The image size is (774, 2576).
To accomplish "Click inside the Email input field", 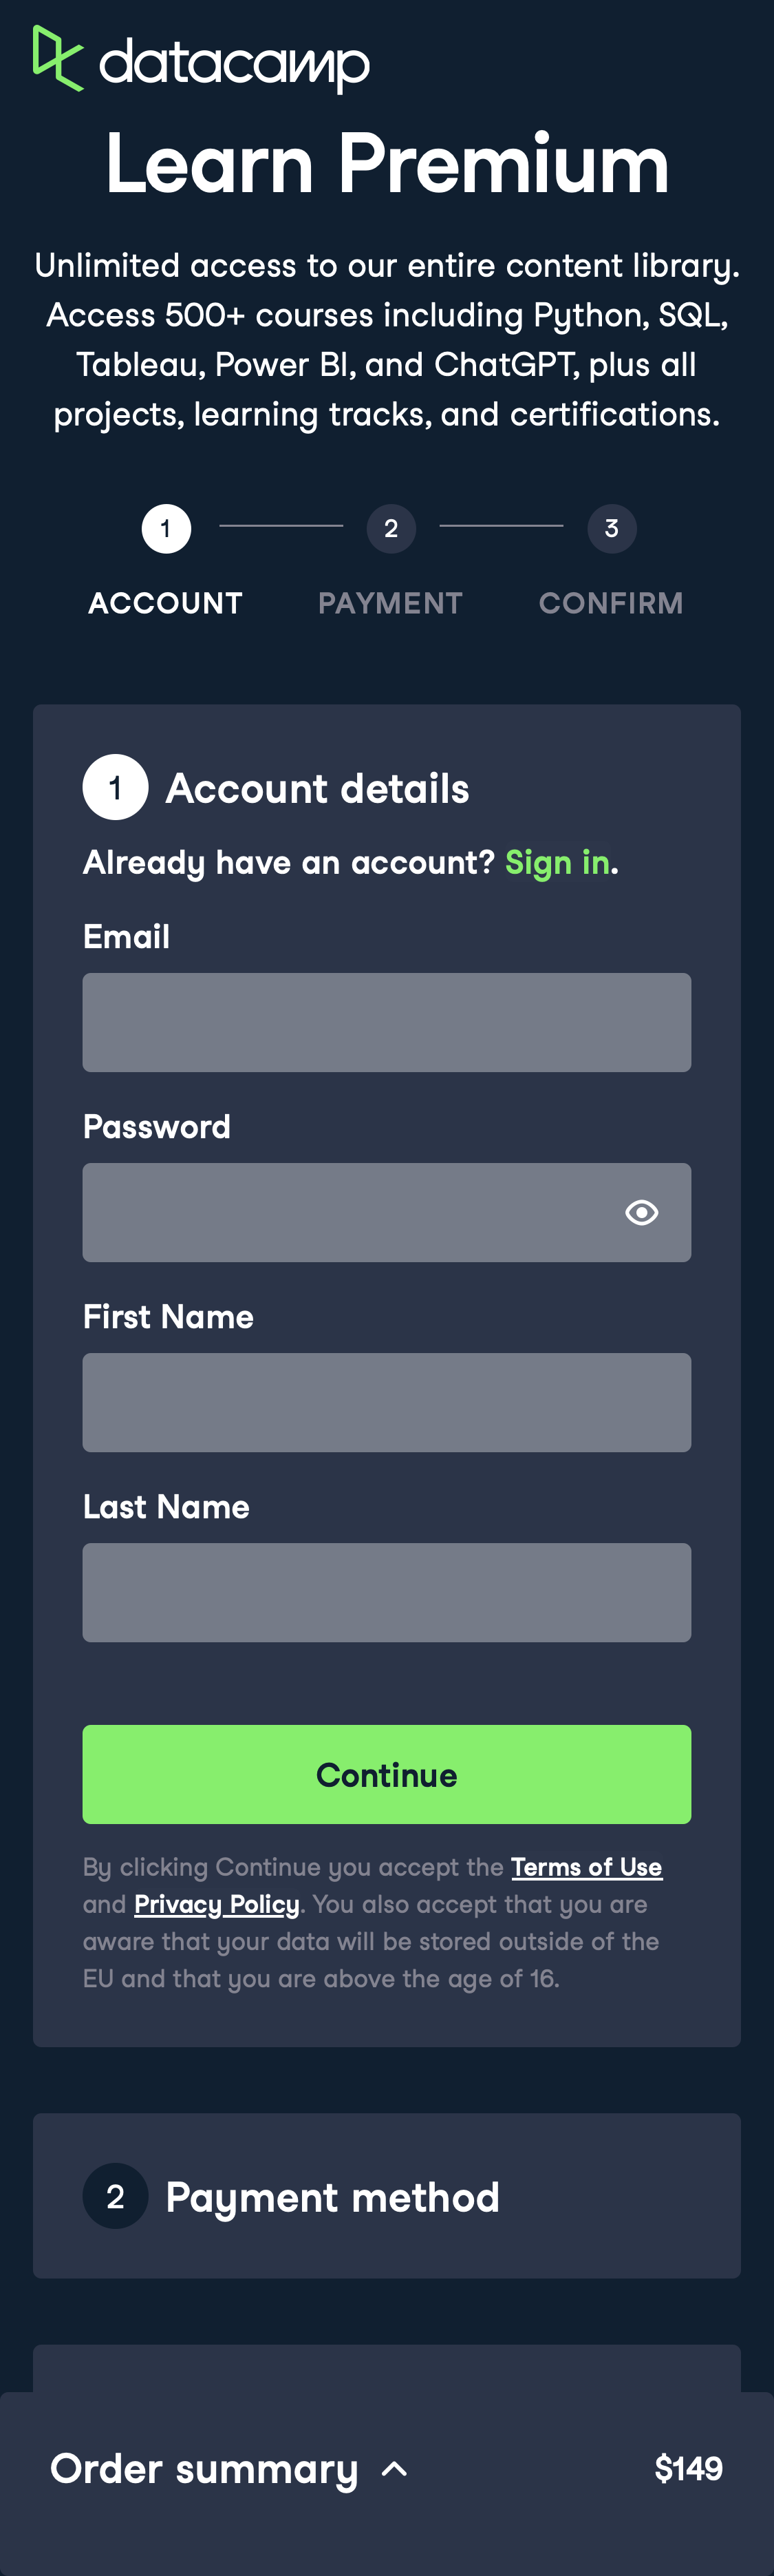I will point(385,1021).
